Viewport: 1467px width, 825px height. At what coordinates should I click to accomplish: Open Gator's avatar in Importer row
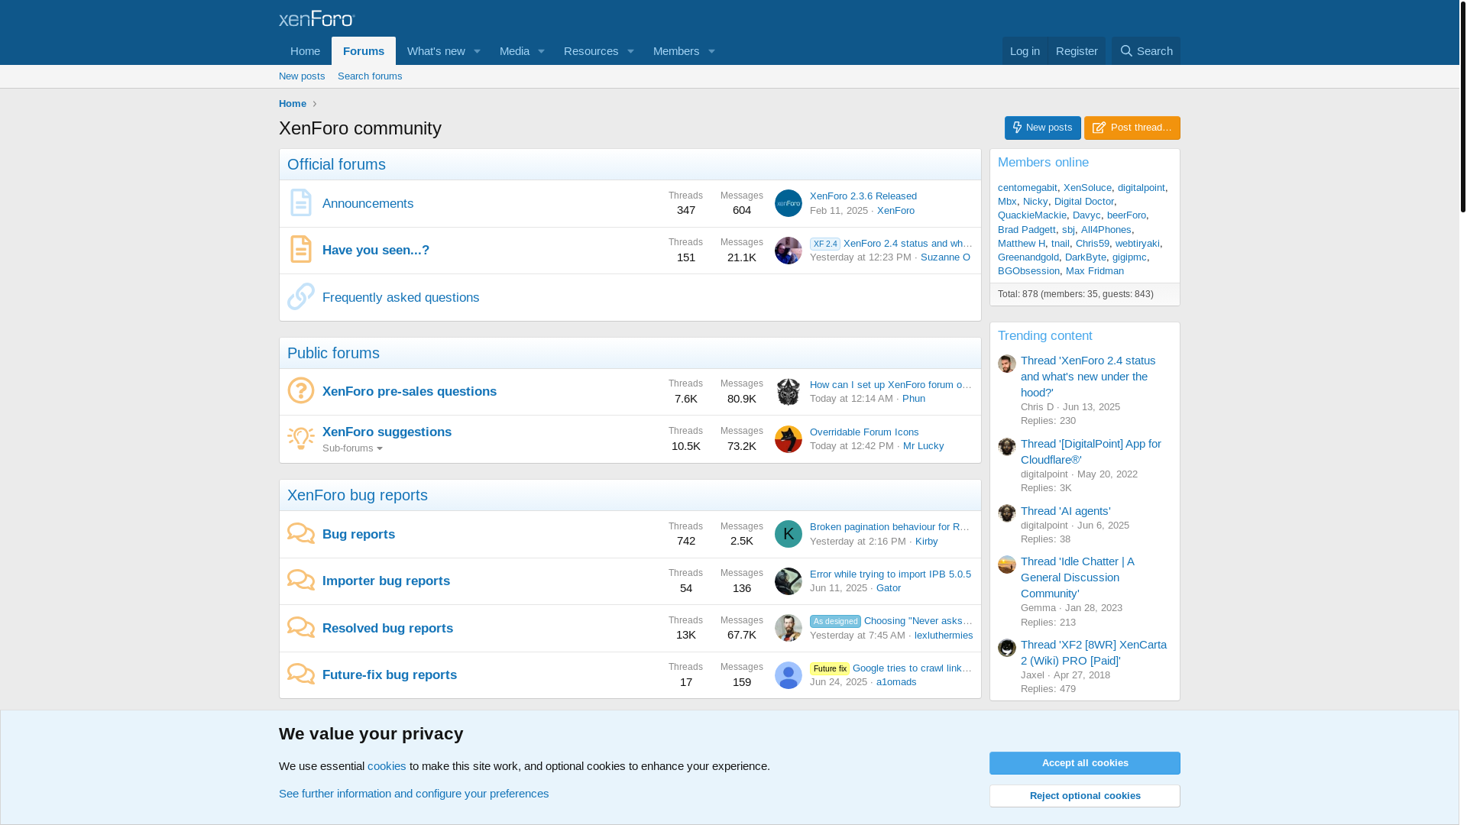coord(789,581)
